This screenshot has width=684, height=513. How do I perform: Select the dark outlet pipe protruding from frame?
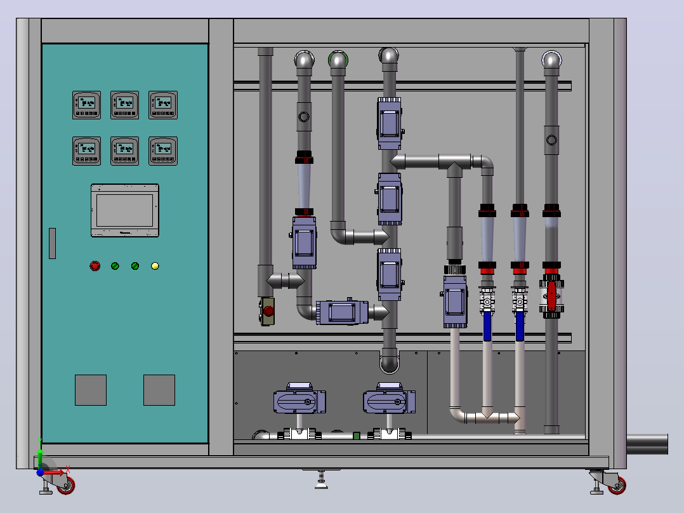pyautogui.click(x=647, y=444)
